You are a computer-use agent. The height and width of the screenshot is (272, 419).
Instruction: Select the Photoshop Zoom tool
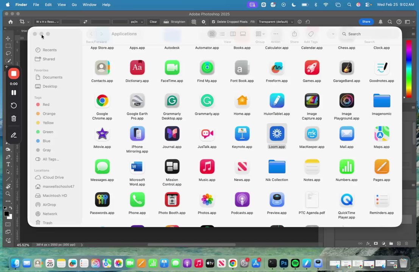[8, 194]
